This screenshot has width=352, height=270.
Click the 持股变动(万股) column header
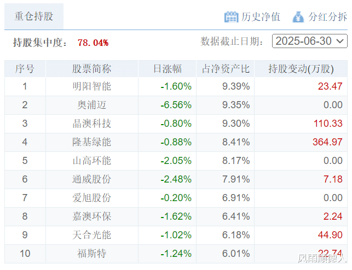click(301, 68)
